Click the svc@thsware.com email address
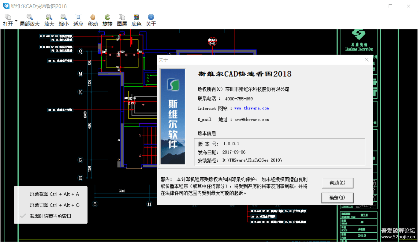 click(x=252, y=120)
